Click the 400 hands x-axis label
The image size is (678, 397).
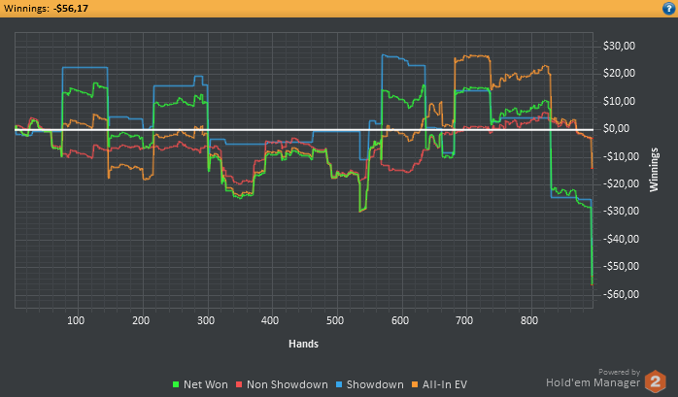tap(270, 320)
